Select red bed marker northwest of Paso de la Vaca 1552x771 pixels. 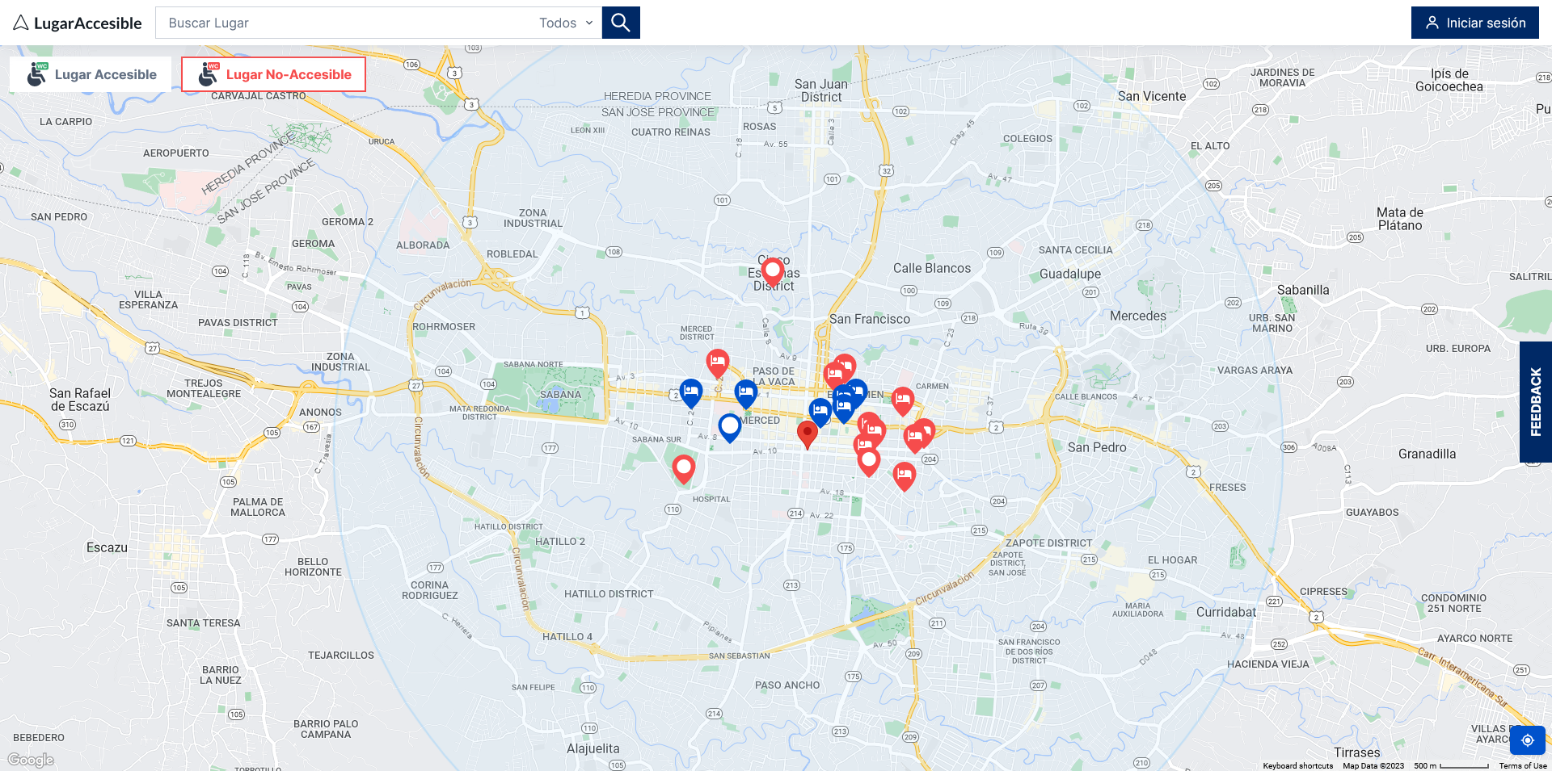coord(717,362)
